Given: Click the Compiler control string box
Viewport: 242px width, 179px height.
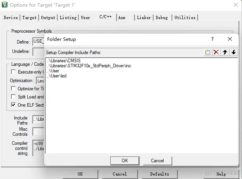Looking at the screenshot, I should coord(38,148).
